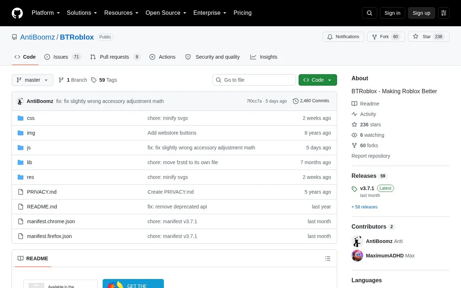Click the Go to file search field
Viewport: 461px width, 288px height.
[254, 80]
